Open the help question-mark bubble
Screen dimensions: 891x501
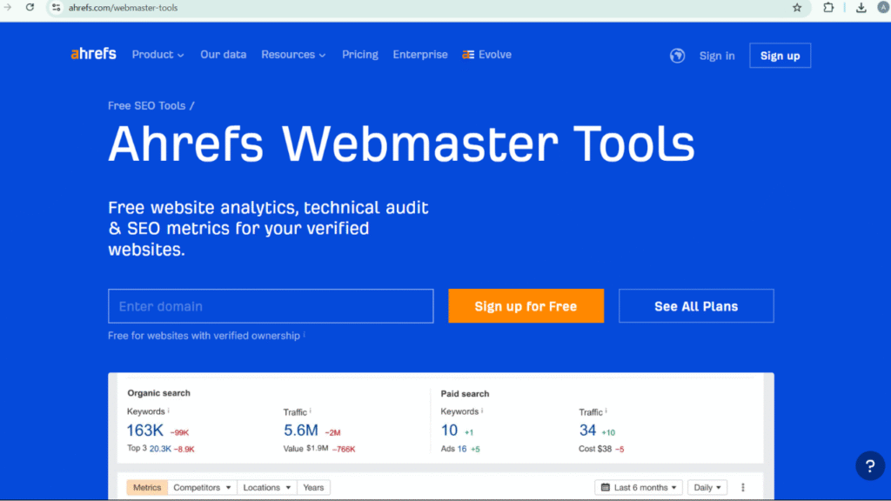click(x=870, y=465)
